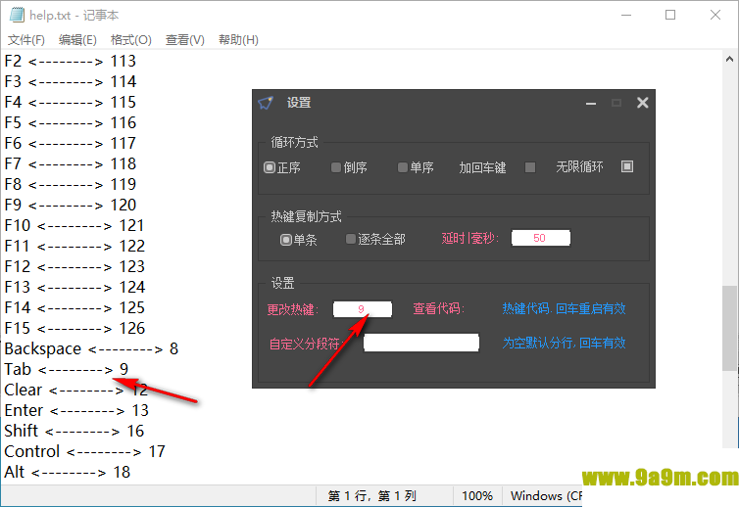The image size is (739, 507).
Task: Click the 延时|毫秒 label
Action: pyautogui.click(x=469, y=238)
